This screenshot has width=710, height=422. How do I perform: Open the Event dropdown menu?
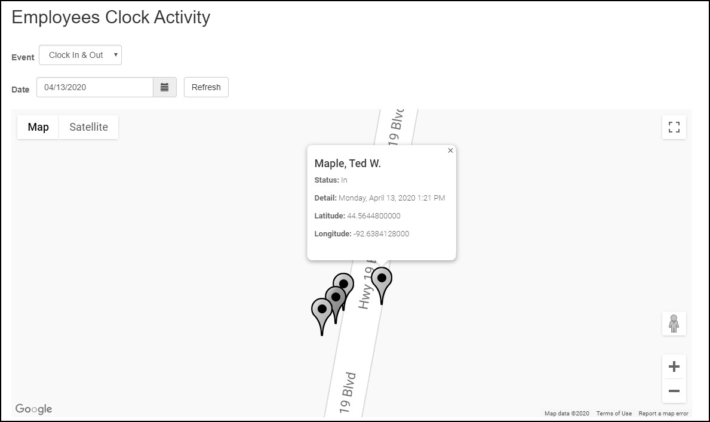click(x=81, y=55)
